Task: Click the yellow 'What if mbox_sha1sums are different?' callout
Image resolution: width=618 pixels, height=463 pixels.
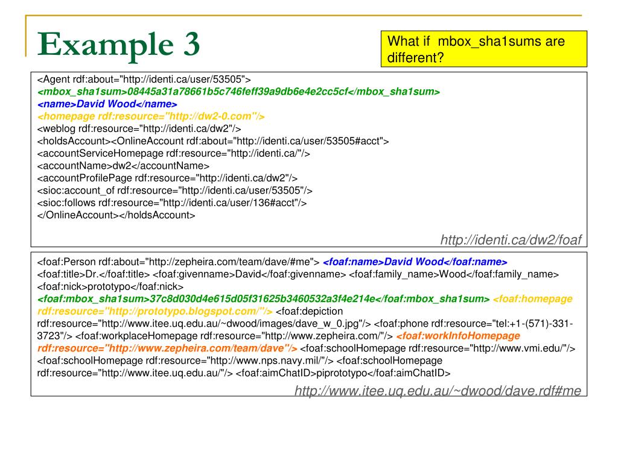Action: (483, 49)
